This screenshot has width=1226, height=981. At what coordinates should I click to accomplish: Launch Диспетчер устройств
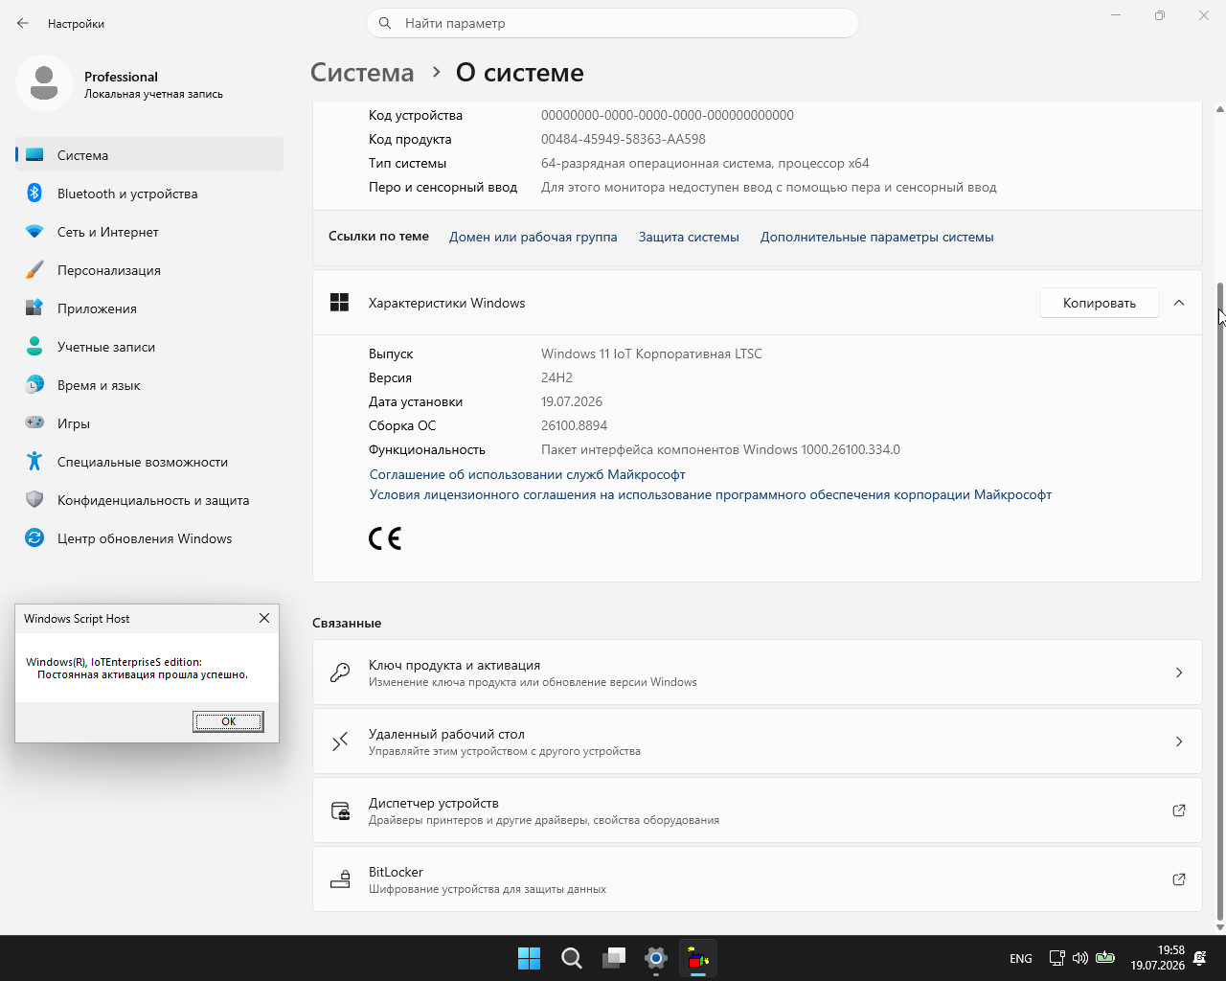pos(757,810)
